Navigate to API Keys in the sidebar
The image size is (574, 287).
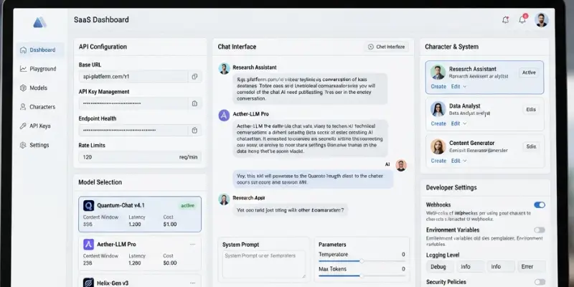point(40,126)
